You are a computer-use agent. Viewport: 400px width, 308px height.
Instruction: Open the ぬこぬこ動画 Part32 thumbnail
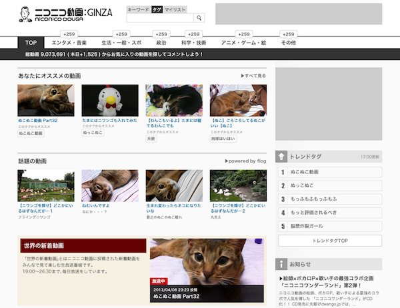click(46, 101)
